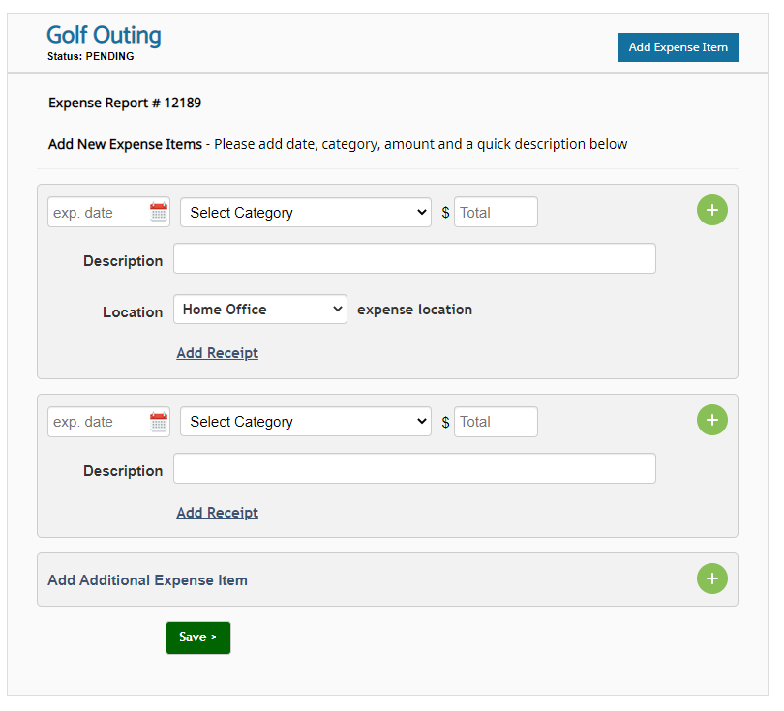Expand the Home Office location dropdown
Viewport: 784px width, 711px height.
point(260,310)
